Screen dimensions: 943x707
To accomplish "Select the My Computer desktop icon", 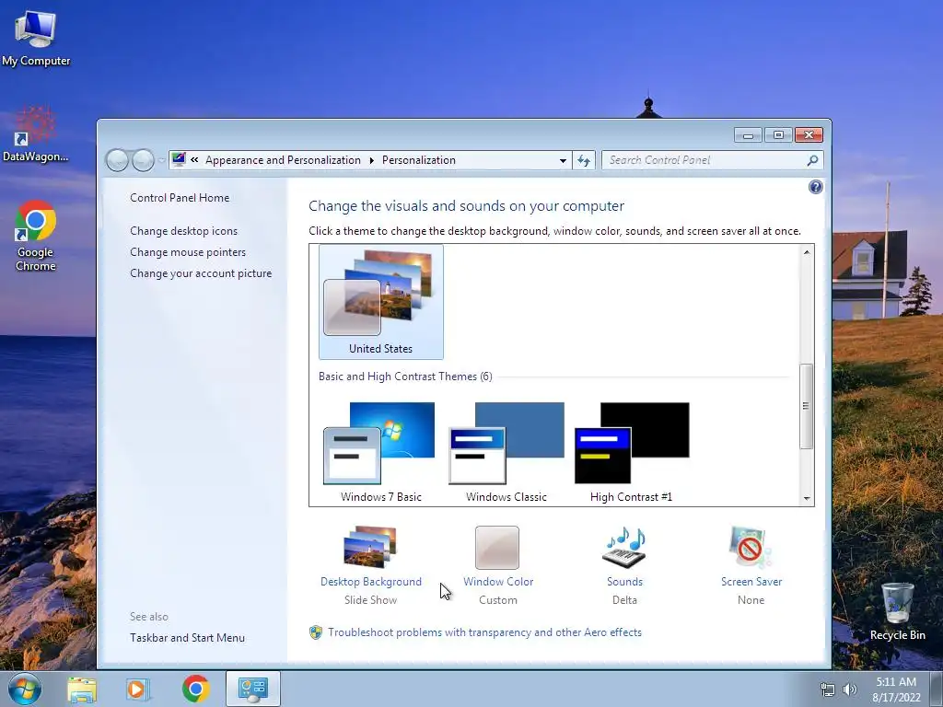I will tap(36, 38).
